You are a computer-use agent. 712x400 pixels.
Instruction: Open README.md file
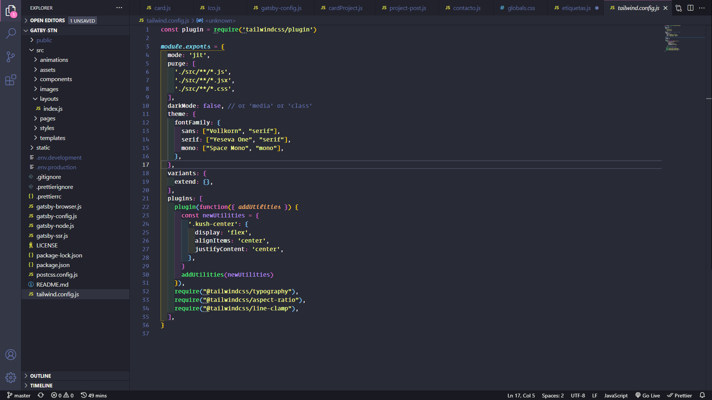[75, 284]
